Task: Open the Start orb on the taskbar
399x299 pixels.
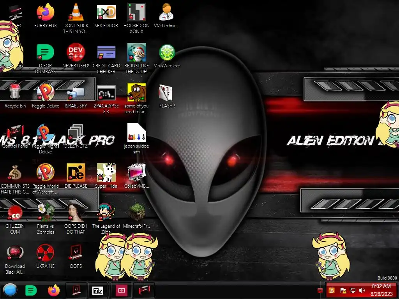Action: click(x=10, y=290)
